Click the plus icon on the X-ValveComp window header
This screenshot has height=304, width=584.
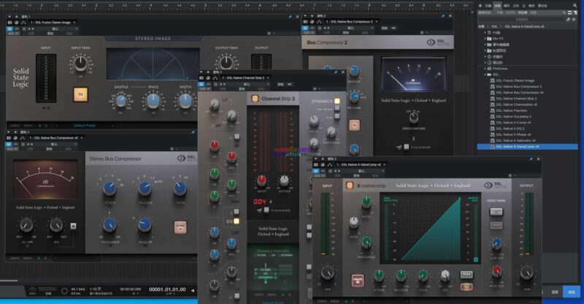[323, 159]
